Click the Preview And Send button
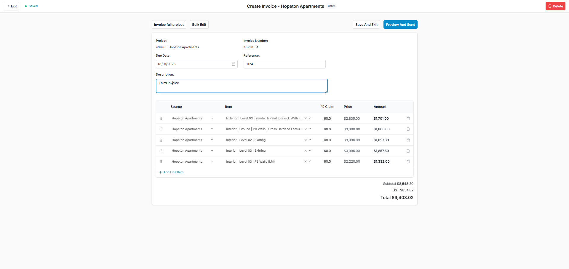Image resolution: width=569 pixels, height=269 pixels. (x=400, y=25)
